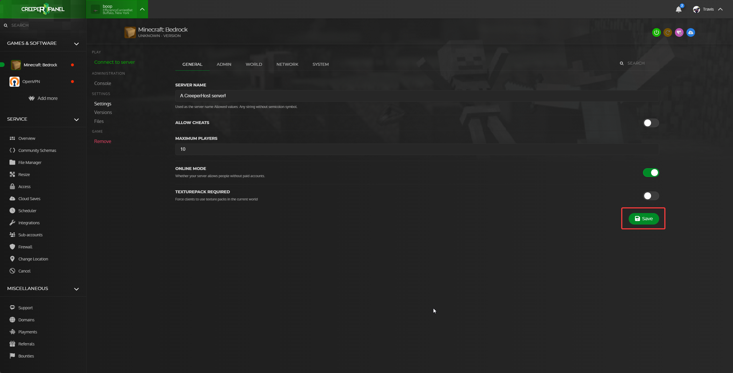This screenshot has width=733, height=373.
Task: Click the Bounties flag icon
Action: 12,356
